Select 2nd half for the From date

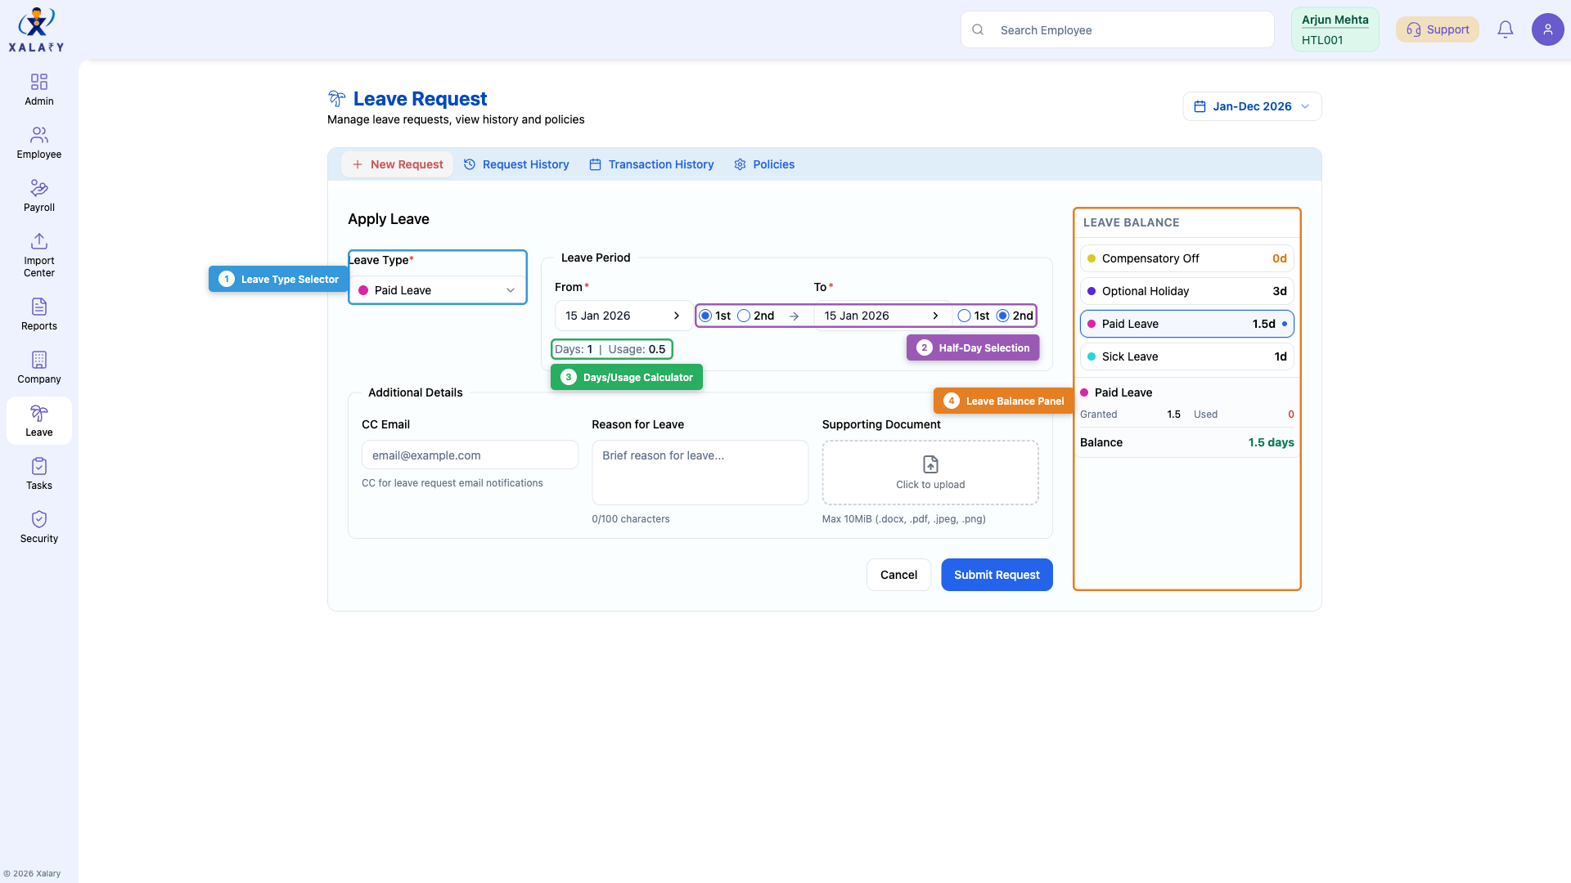tap(745, 316)
